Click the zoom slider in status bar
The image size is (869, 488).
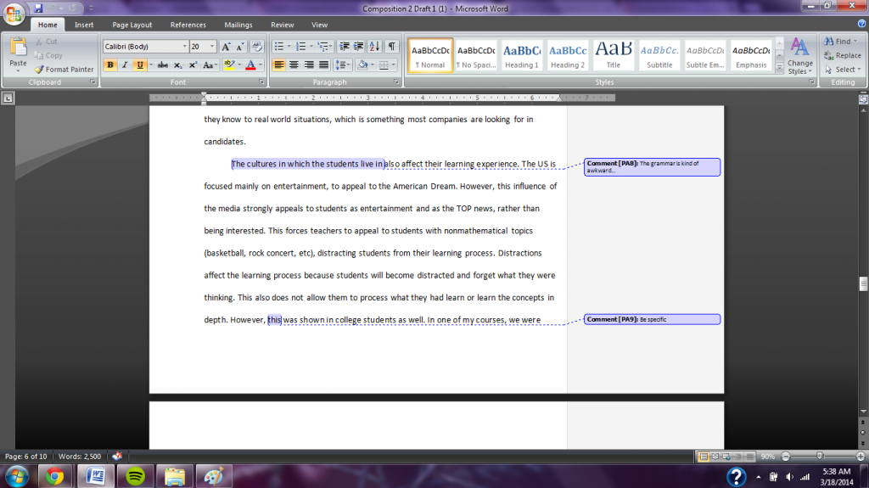[x=819, y=457]
